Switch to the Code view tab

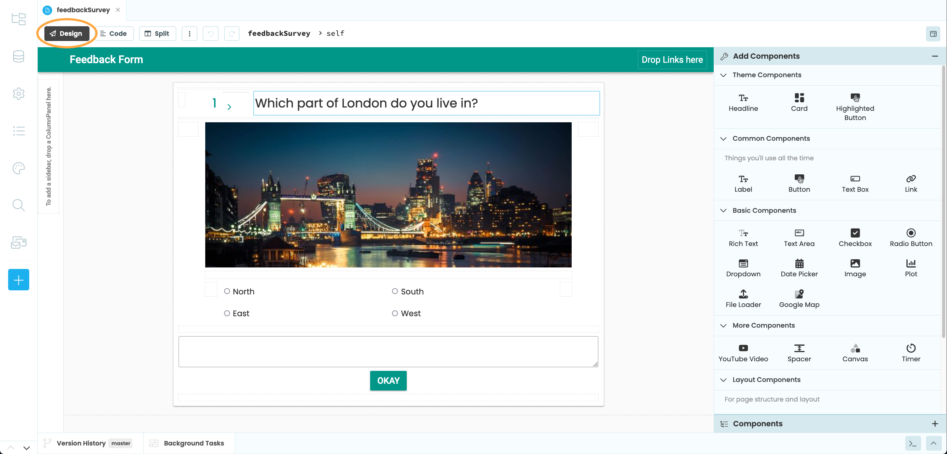[114, 34]
